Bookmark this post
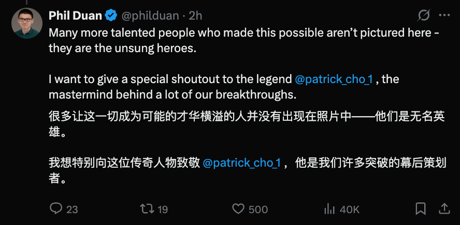The height and width of the screenshot is (225, 460). (x=421, y=209)
